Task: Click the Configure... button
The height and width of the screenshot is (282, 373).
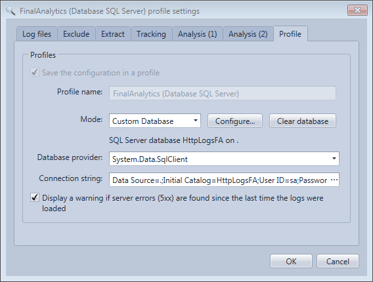Action: pyautogui.click(x=235, y=121)
